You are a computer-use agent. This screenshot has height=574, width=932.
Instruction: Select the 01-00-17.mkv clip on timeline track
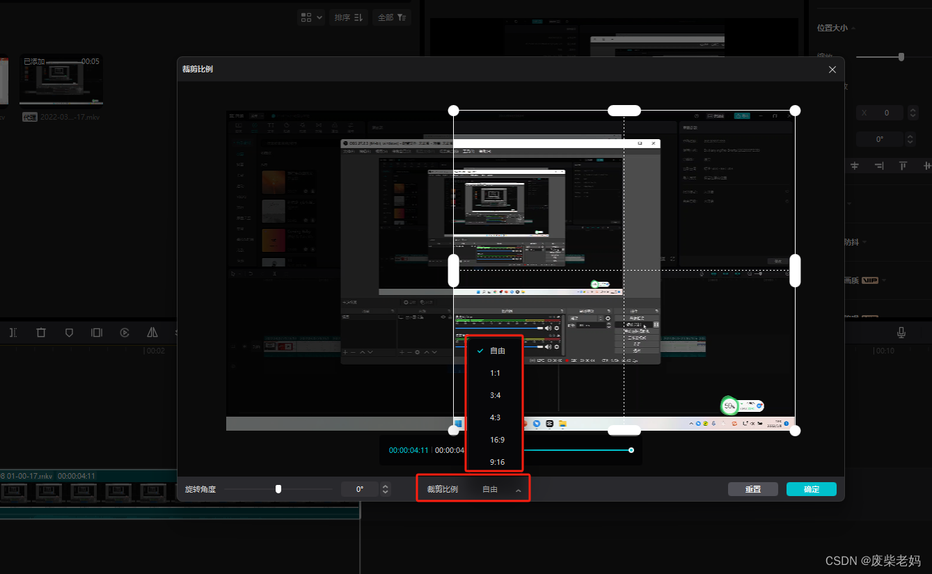tap(180, 493)
